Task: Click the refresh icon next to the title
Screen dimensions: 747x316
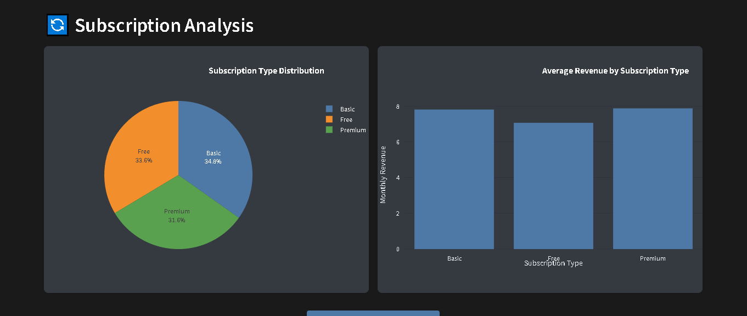Action: [x=57, y=25]
